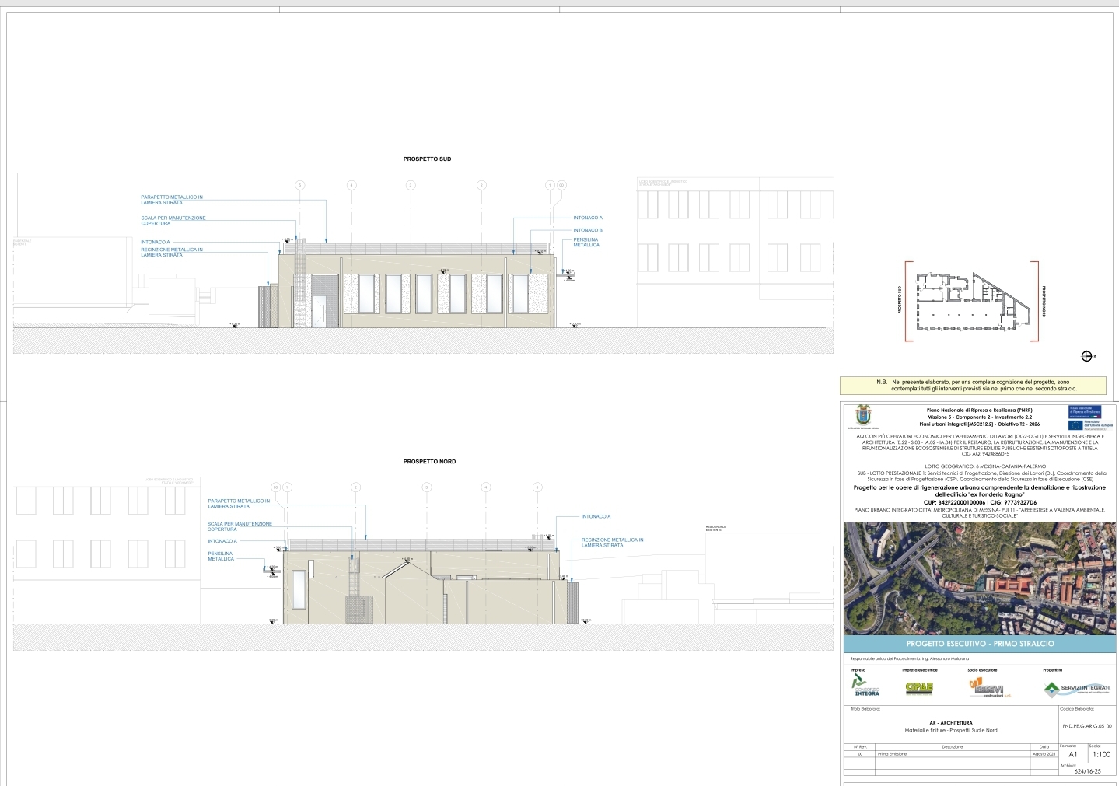The width and height of the screenshot is (1119, 786).
Task: Click the drawing code FND.PE.G.AR.G.05_00
Action: tap(1086, 726)
